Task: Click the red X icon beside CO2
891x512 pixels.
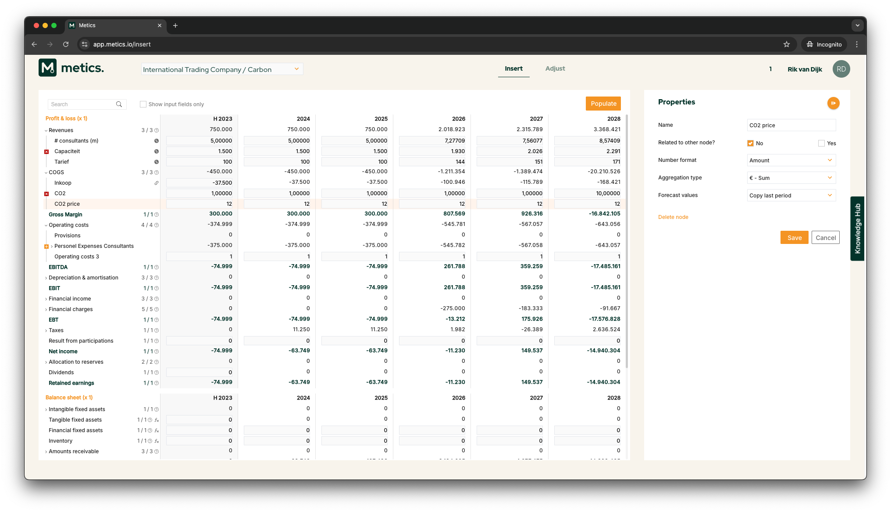Action: click(x=46, y=194)
